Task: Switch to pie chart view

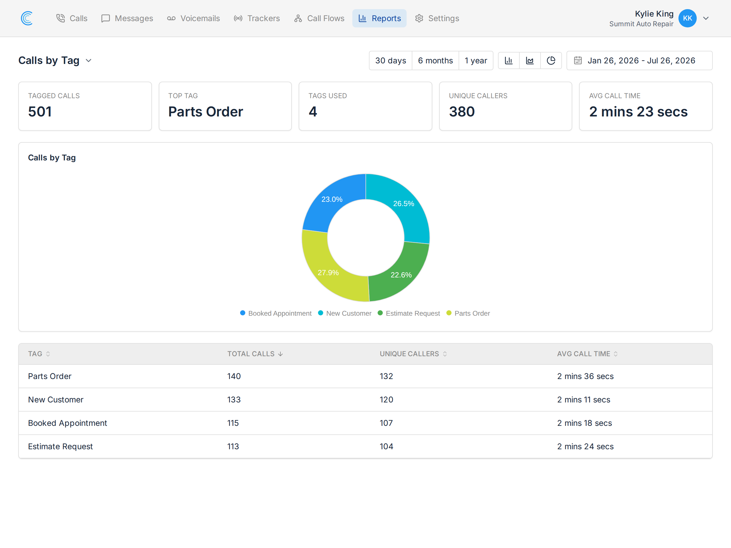Action: 551,61
